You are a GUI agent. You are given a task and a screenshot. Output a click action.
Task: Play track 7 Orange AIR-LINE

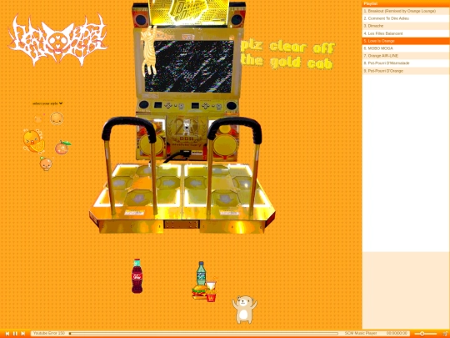406,56
